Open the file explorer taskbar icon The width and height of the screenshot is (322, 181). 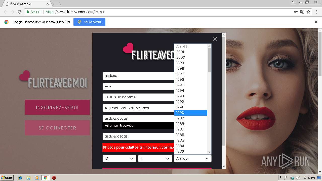pyautogui.click(x=28, y=178)
